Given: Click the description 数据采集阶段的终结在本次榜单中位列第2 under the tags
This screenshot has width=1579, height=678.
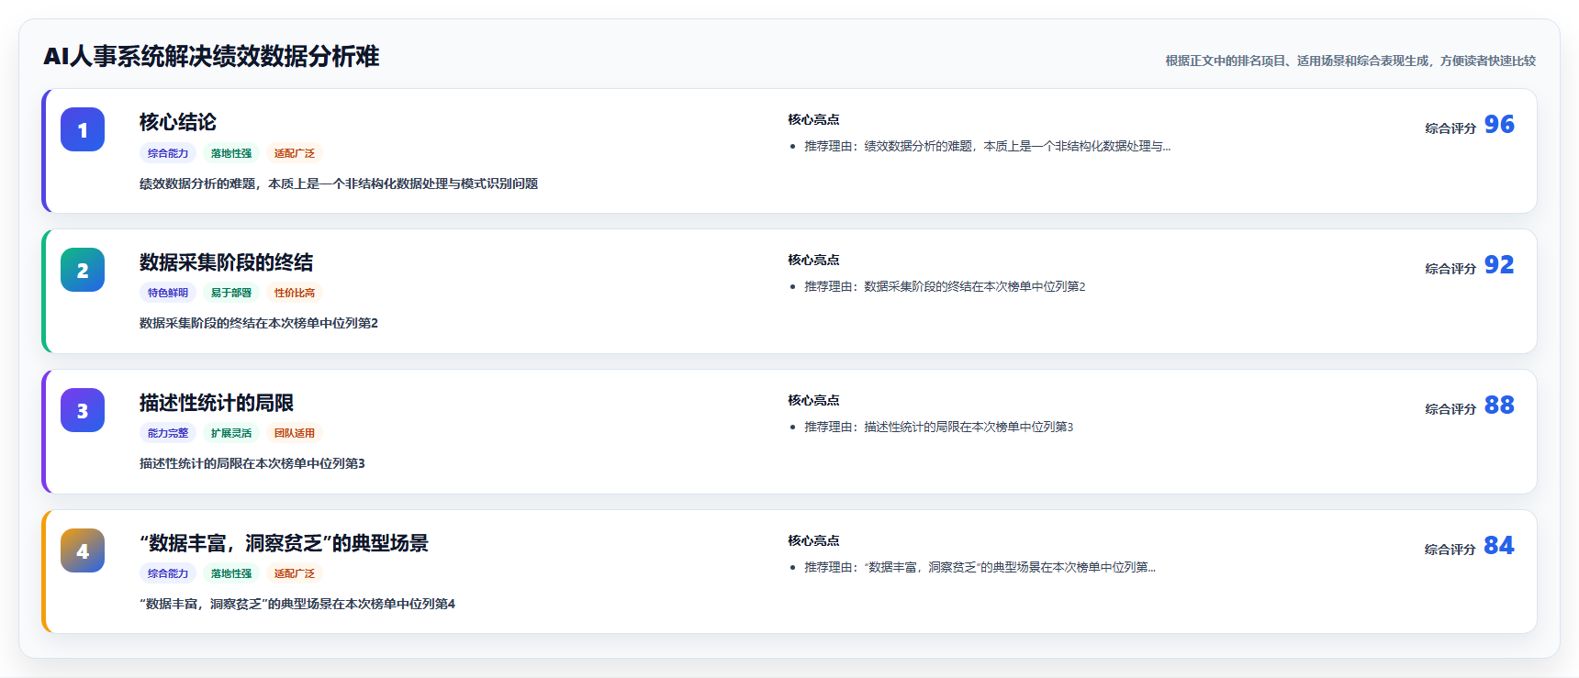Looking at the screenshot, I should point(259,323).
